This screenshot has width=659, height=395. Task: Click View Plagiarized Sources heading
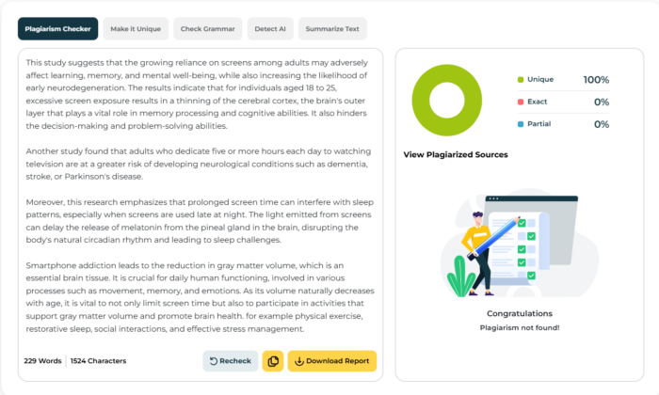[456, 155]
